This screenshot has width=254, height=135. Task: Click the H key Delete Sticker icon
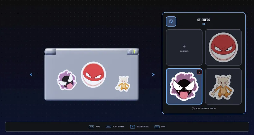pos(133,127)
